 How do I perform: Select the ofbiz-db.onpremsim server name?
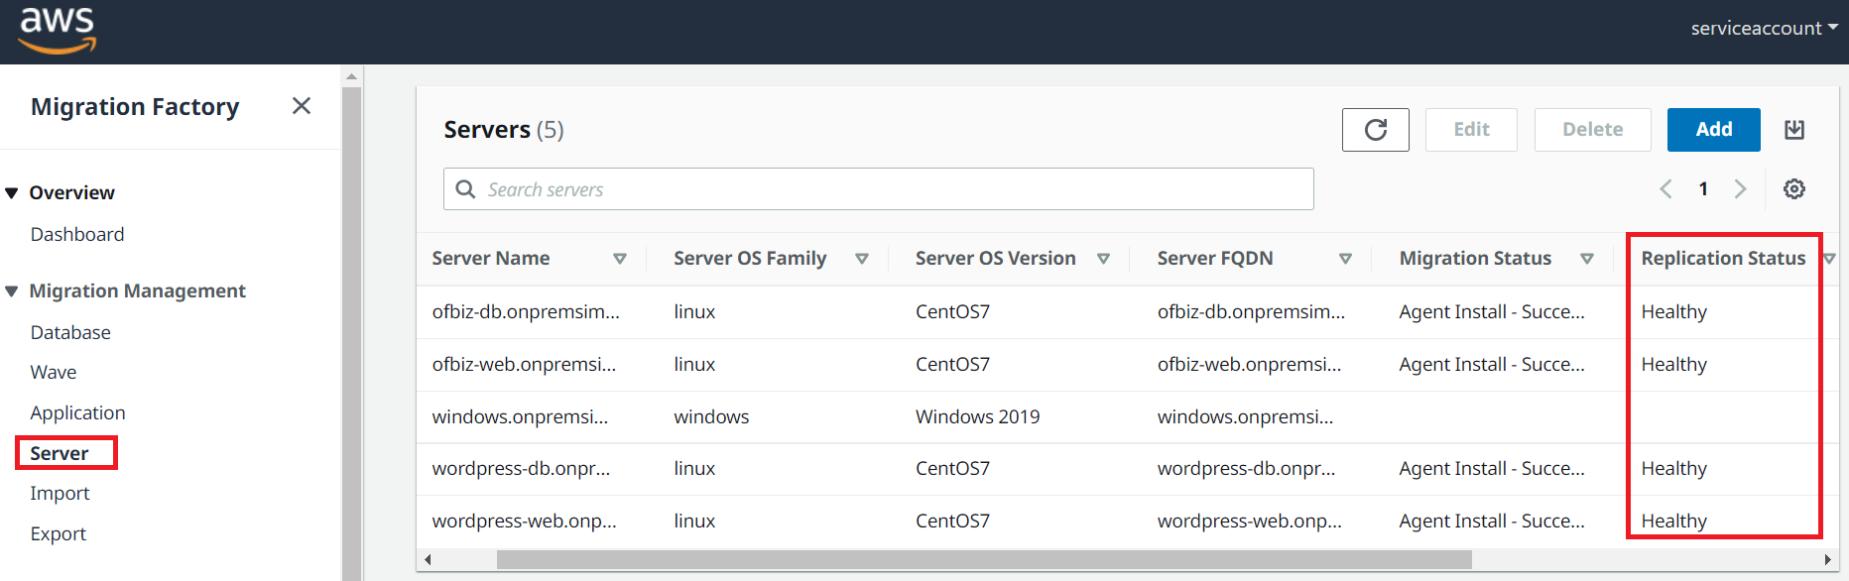click(x=526, y=311)
